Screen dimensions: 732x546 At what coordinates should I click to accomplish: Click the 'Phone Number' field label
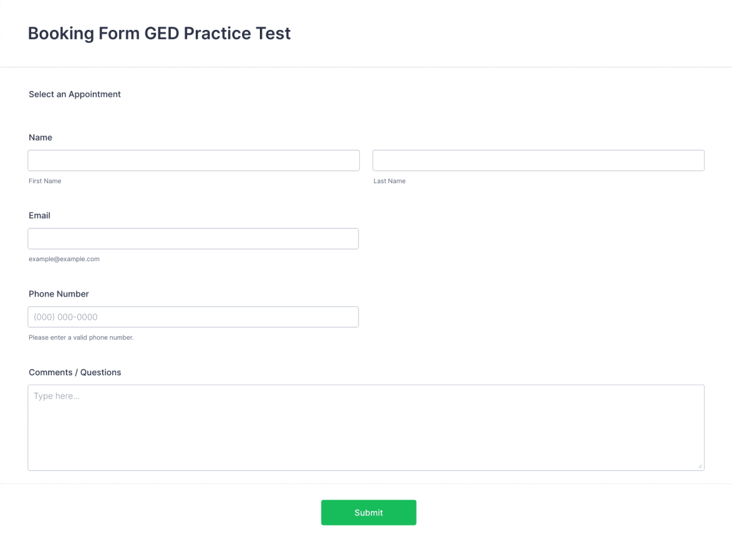click(59, 294)
